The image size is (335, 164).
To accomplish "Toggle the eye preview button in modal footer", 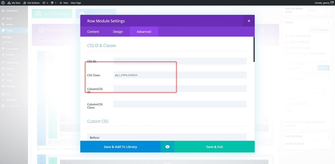I will 167,147.
